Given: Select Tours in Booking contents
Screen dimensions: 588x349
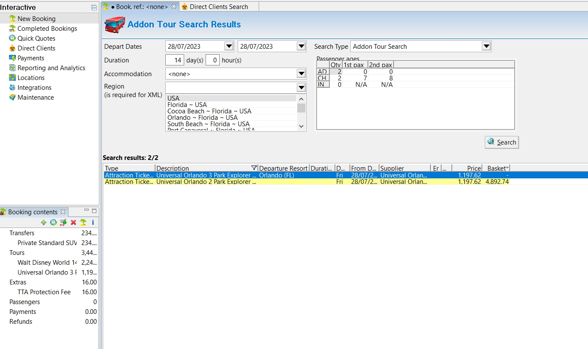Looking at the screenshot, I should click(17, 253).
